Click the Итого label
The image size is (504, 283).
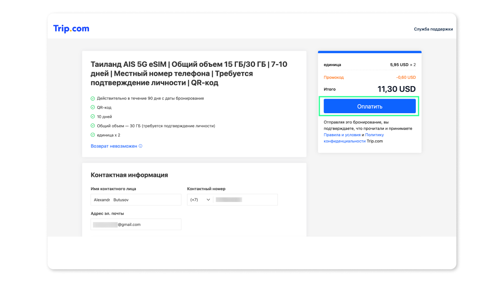tap(330, 90)
